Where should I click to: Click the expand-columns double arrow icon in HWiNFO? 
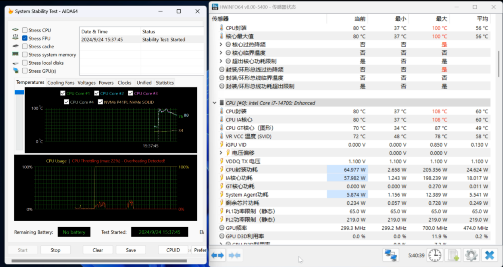[x=218, y=255]
